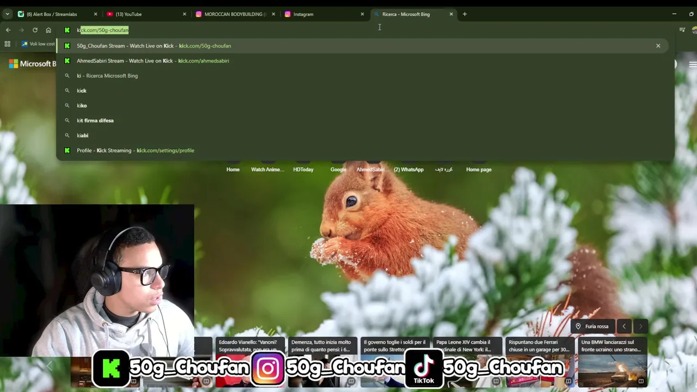Open a new tab with plus button
697x392 pixels.
(464, 14)
